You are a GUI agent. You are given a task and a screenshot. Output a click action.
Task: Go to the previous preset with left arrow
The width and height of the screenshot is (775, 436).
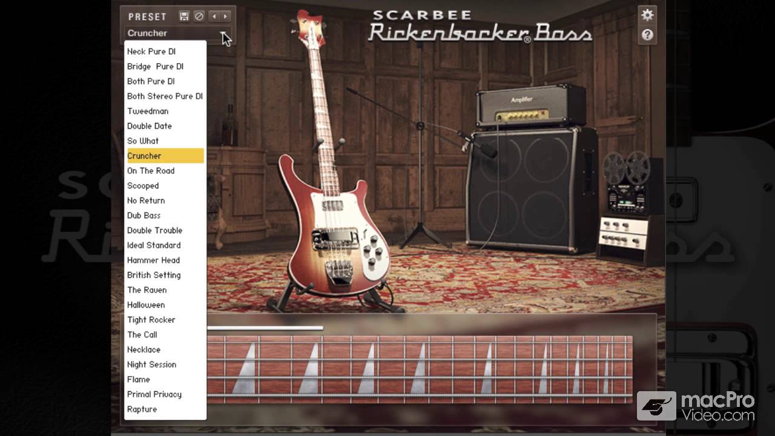click(x=214, y=16)
